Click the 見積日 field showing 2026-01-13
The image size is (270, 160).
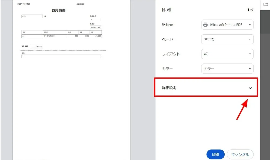click(95, 27)
